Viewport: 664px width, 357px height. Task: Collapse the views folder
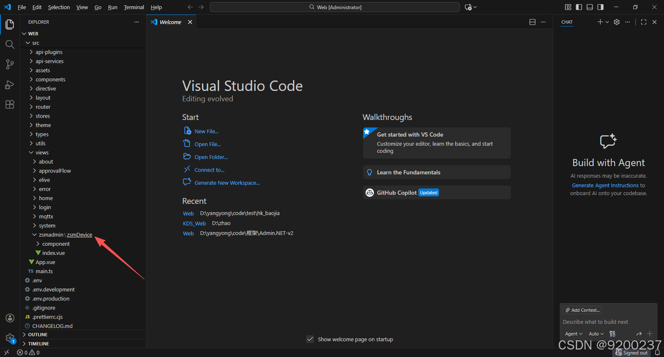[83, 152]
